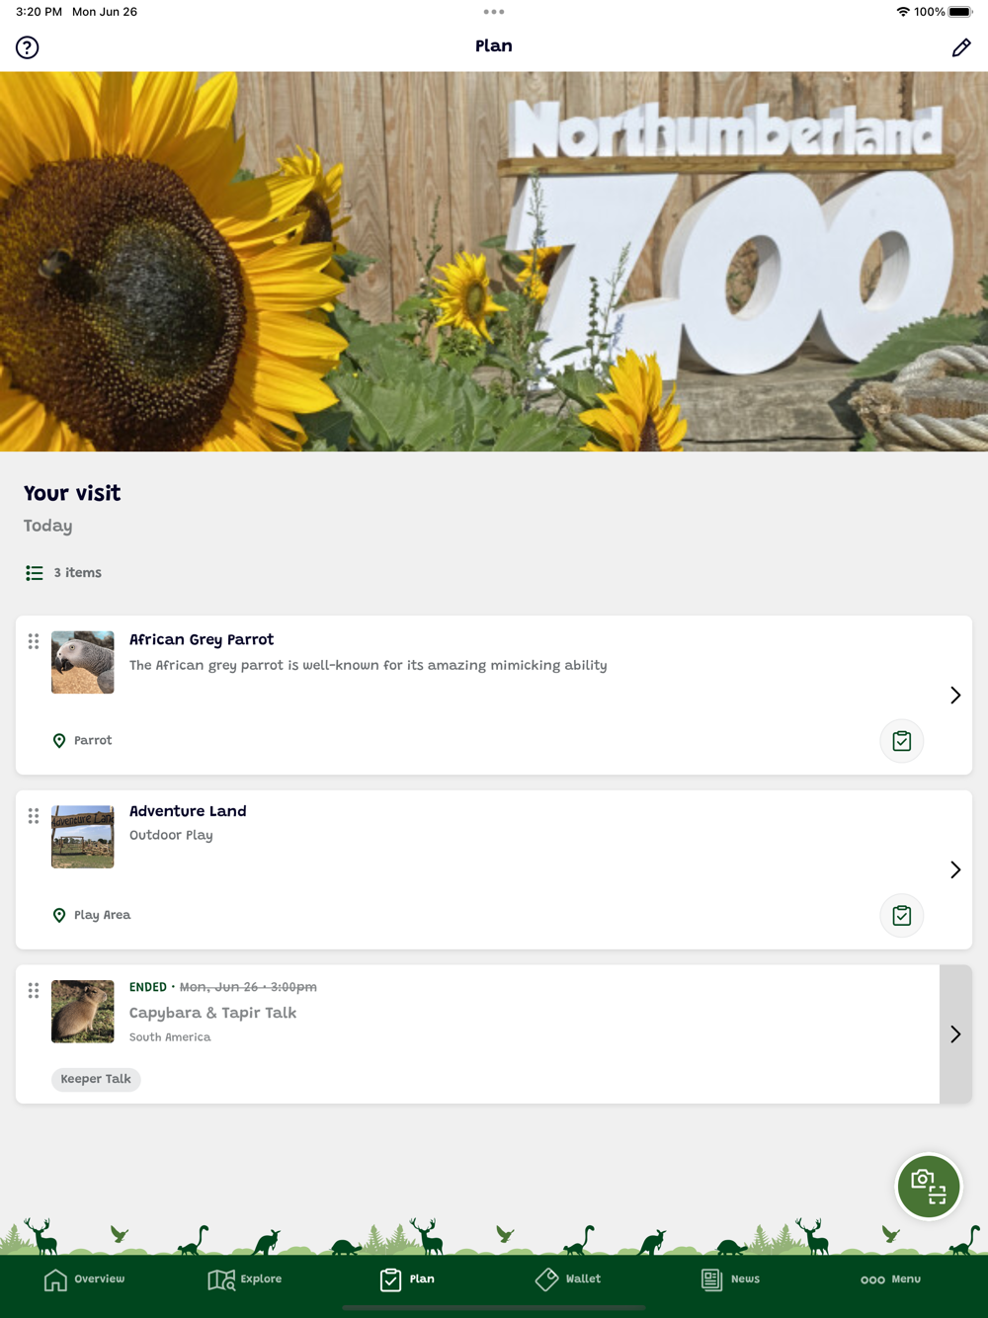The width and height of the screenshot is (988, 1318).
Task: Tap the Keeper Talk tag
Action: pos(96,1079)
